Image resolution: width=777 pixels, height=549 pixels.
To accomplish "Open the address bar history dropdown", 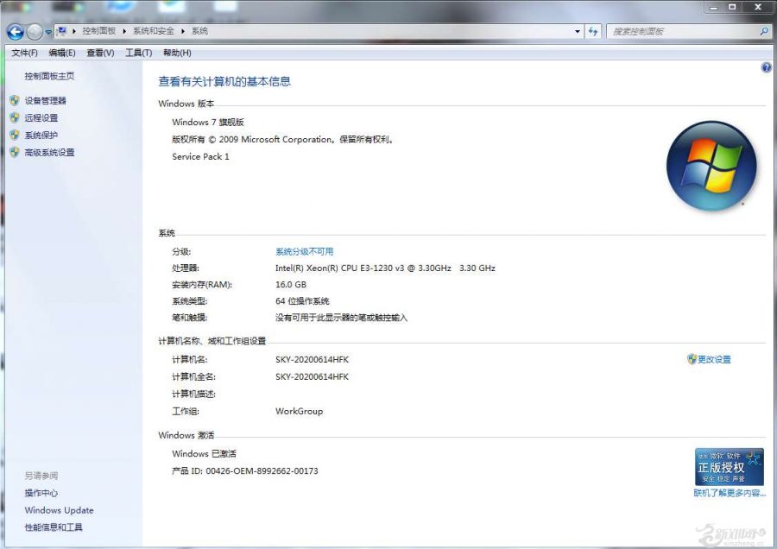I will pos(578,31).
